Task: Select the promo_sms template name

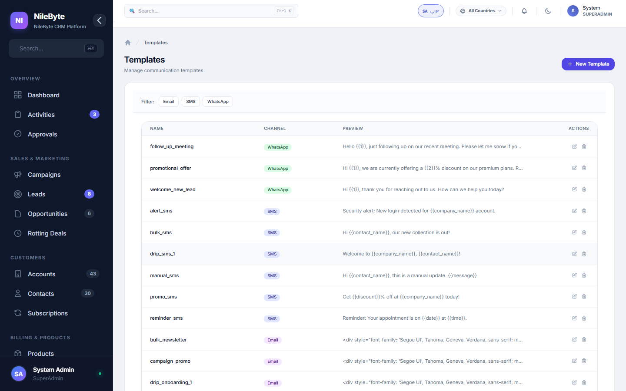Action: click(x=163, y=297)
